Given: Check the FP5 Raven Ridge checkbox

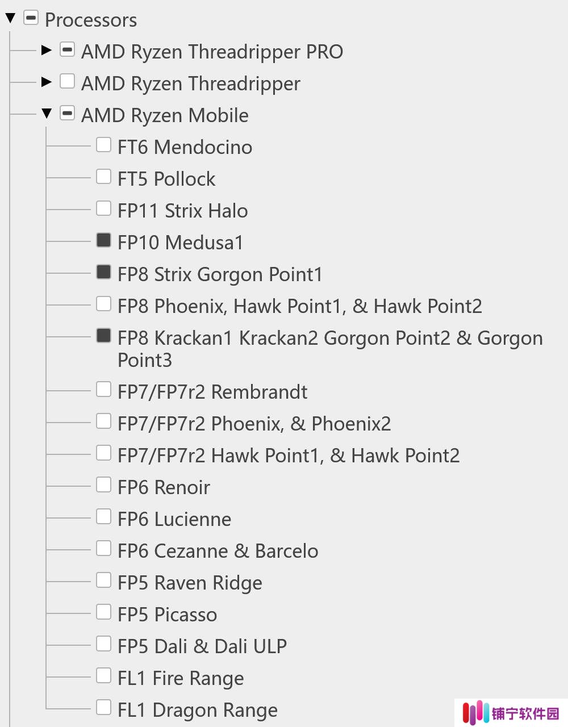Looking at the screenshot, I should click(x=103, y=580).
